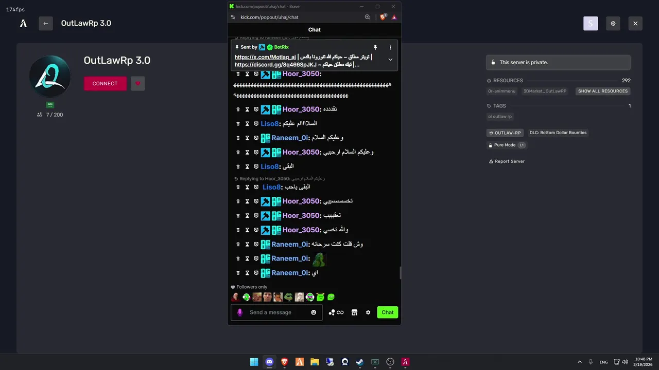Click the 3DMarket_OutLawRP resource tag
Image resolution: width=659 pixels, height=370 pixels.
[545, 91]
